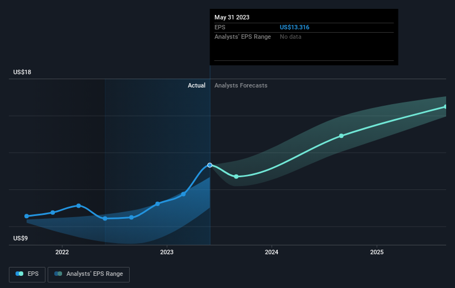Image resolution: width=455 pixels, height=288 pixels.
Task: Select the EPS peak data point in early 2022
Action: pos(79,205)
